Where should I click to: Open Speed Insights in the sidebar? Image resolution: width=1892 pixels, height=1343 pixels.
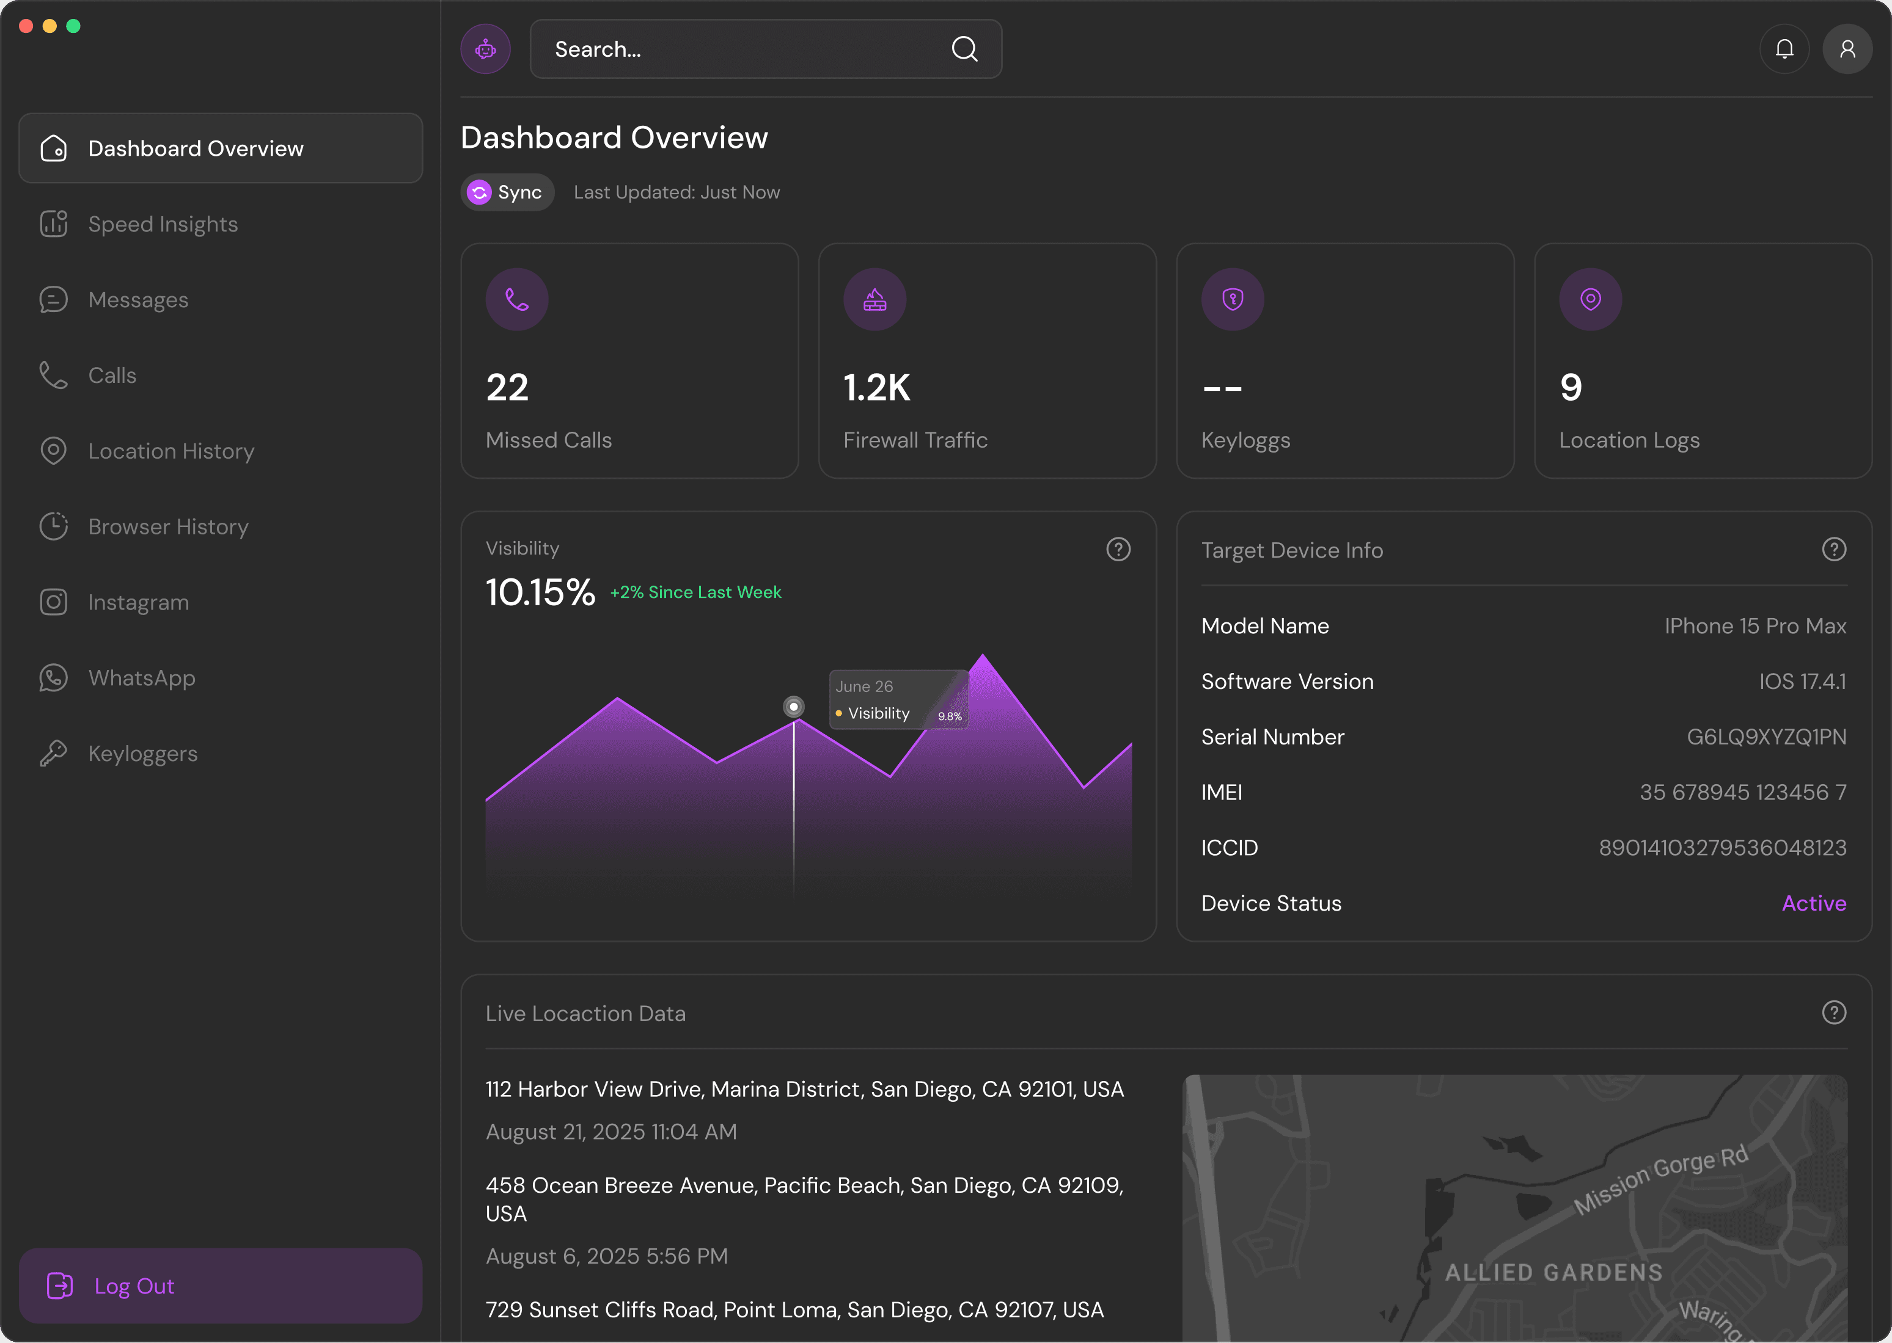click(163, 224)
